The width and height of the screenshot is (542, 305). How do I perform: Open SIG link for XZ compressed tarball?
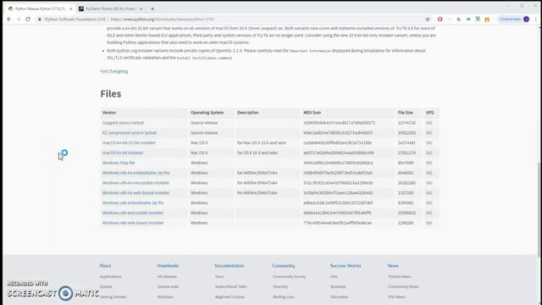(429, 133)
